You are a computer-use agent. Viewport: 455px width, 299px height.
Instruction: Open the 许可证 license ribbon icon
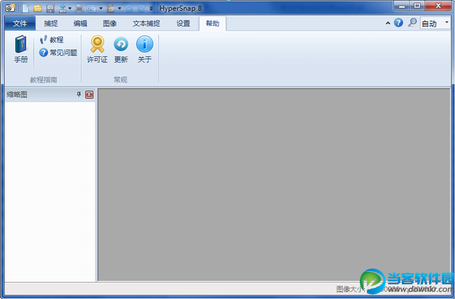[97, 49]
